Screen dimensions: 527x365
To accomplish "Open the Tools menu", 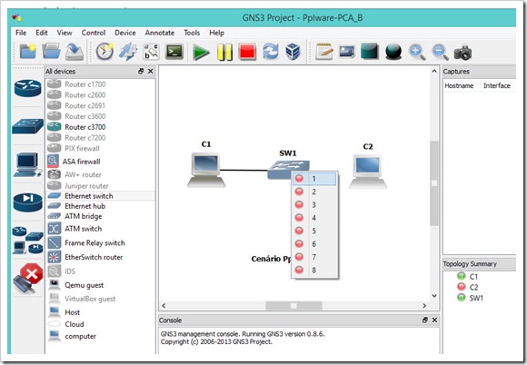I will click(192, 33).
